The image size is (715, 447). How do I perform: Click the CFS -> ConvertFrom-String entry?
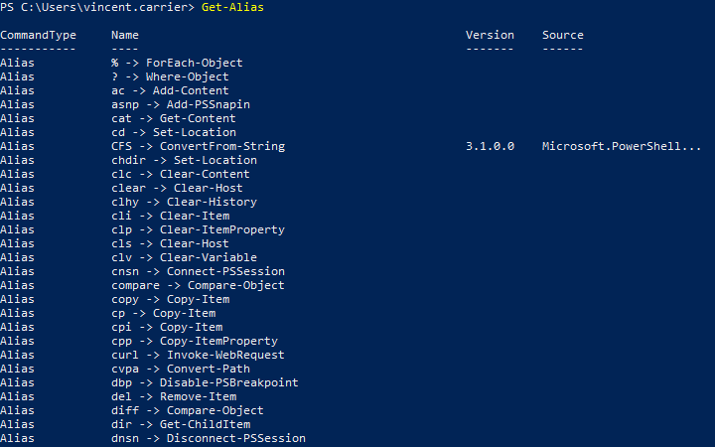coord(199,146)
